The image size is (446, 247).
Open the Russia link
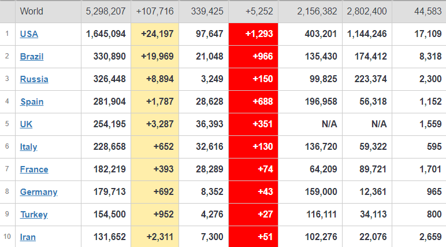coord(34,79)
